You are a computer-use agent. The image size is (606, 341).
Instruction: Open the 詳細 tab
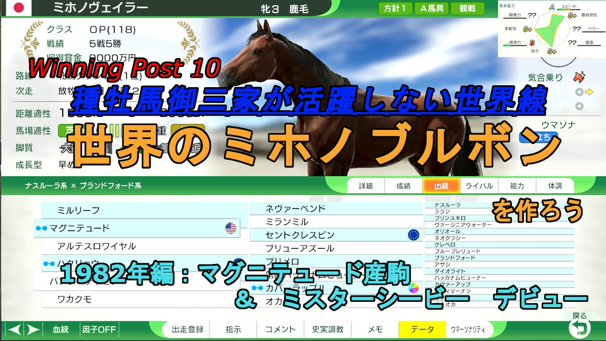[x=365, y=186]
